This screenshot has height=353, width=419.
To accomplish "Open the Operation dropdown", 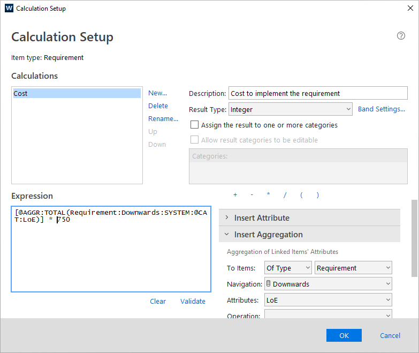I will click(328, 314).
